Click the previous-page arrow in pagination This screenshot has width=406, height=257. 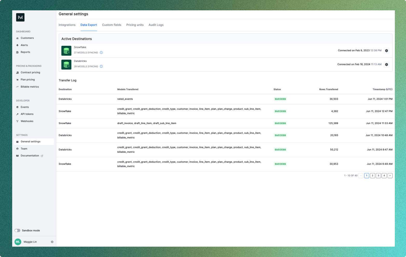point(361,176)
